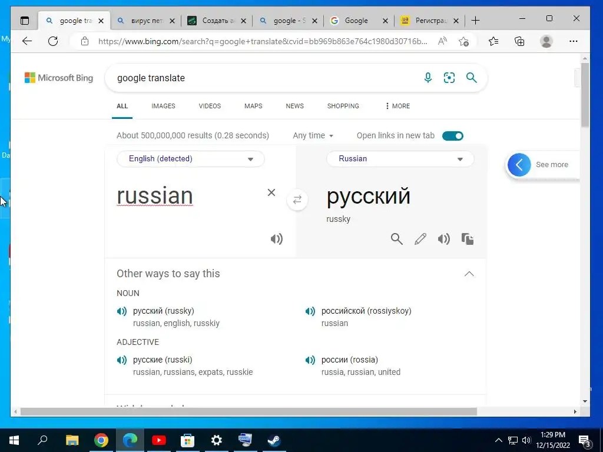Open the Edge profile avatar
Screen dimensions: 603x452
pos(546,41)
